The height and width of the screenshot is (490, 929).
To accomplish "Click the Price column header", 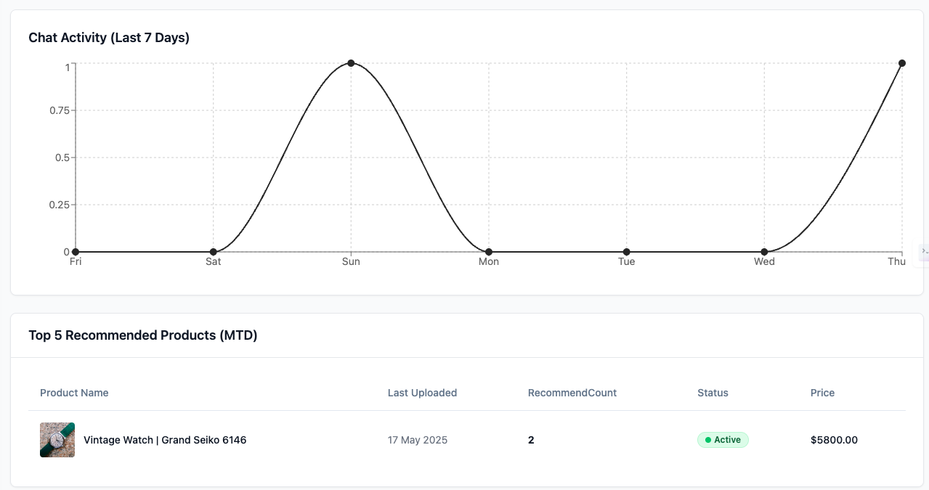I will click(x=822, y=393).
